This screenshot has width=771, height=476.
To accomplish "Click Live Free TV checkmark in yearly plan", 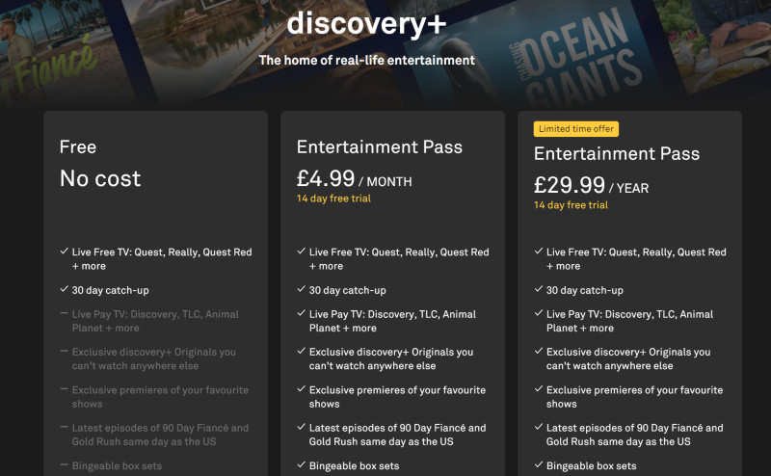I will pos(539,251).
